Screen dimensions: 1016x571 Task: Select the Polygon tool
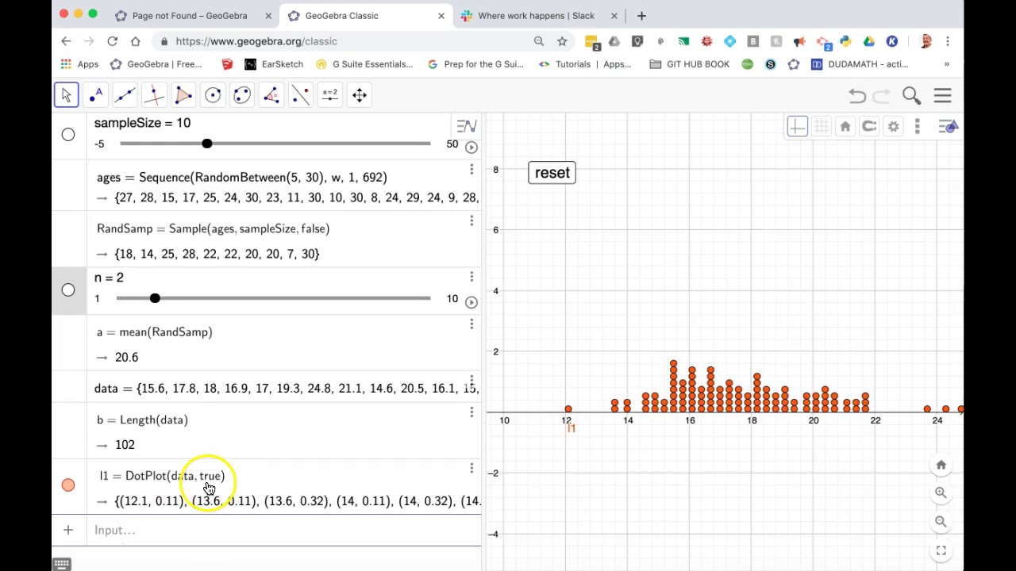[183, 95]
